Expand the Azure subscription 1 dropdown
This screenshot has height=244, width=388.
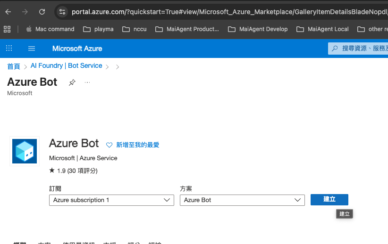click(x=111, y=200)
